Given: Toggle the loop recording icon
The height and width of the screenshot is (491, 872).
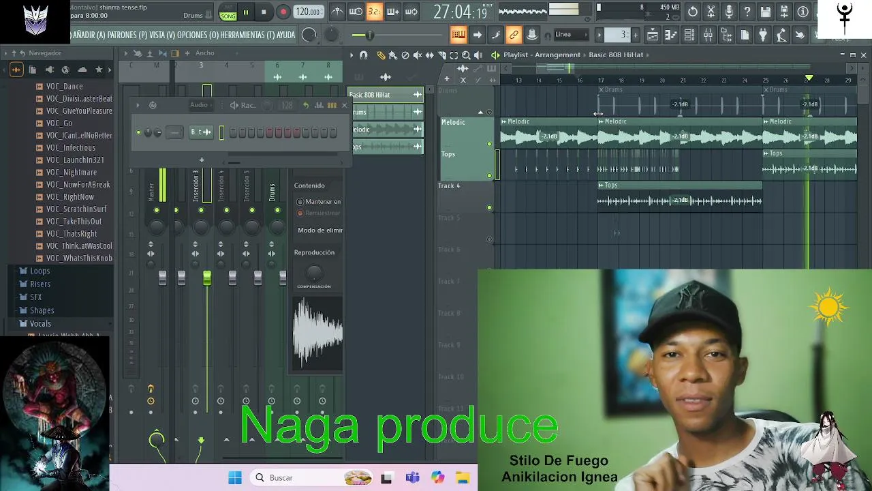Looking at the screenshot, I should pyautogui.click(x=411, y=12).
